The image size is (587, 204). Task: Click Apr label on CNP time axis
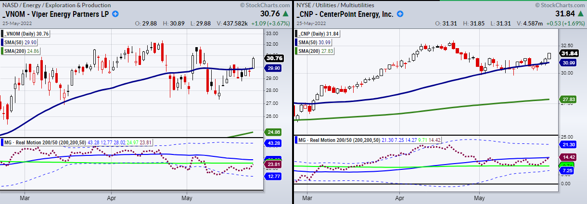(400, 197)
